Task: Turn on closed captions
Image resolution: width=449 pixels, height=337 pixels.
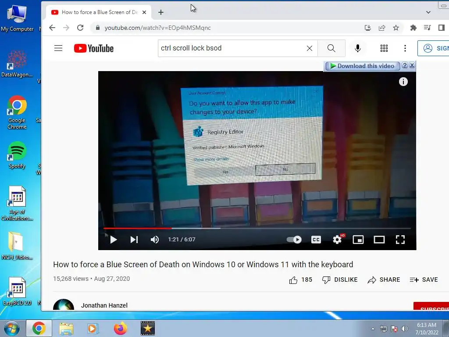Action: tap(316, 240)
